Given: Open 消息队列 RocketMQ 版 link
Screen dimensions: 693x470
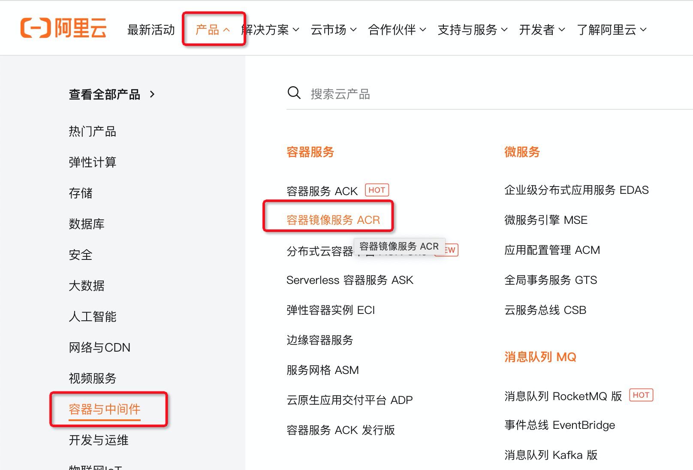Looking at the screenshot, I should tap(563, 396).
